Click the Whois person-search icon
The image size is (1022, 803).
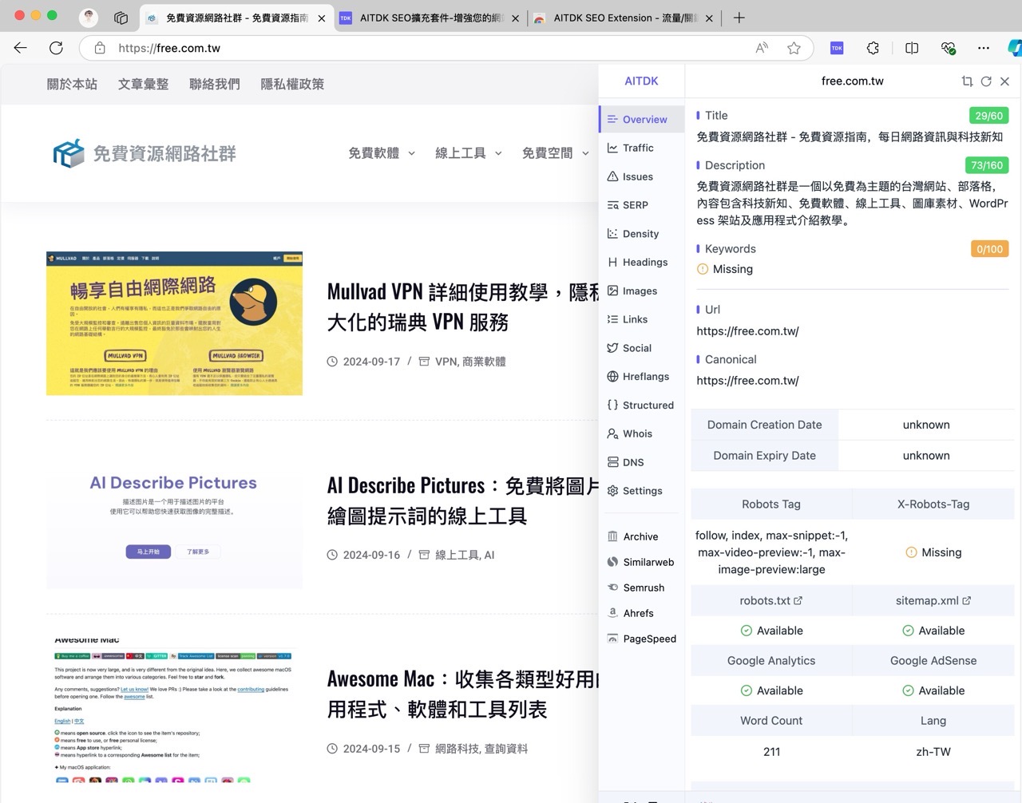[612, 433]
